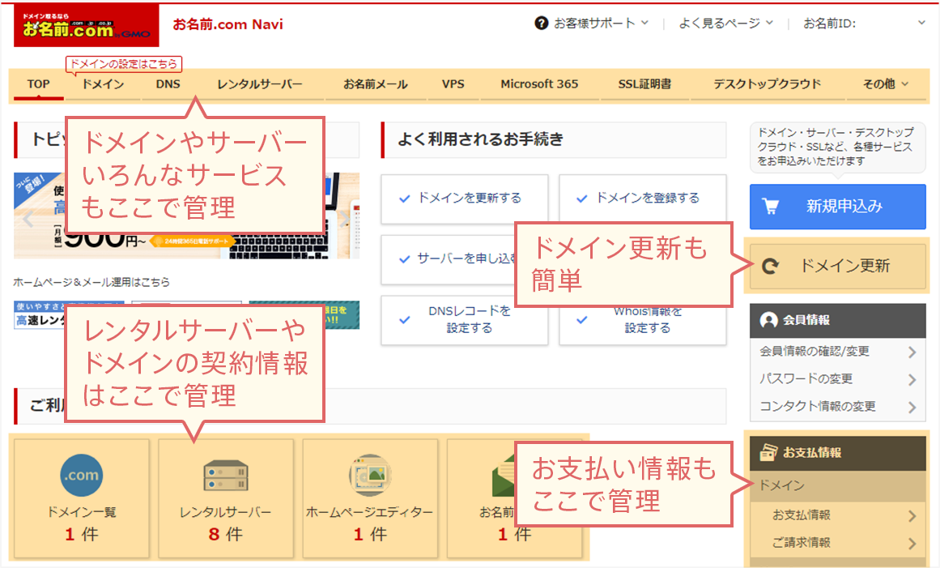
Task: Click the checkmark beside DNSレコードを設定する
Action: coord(405,320)
